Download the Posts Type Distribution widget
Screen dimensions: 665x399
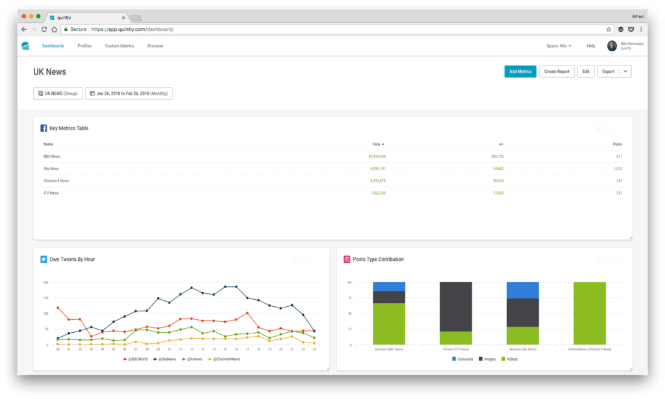click(x=598, y=260)
